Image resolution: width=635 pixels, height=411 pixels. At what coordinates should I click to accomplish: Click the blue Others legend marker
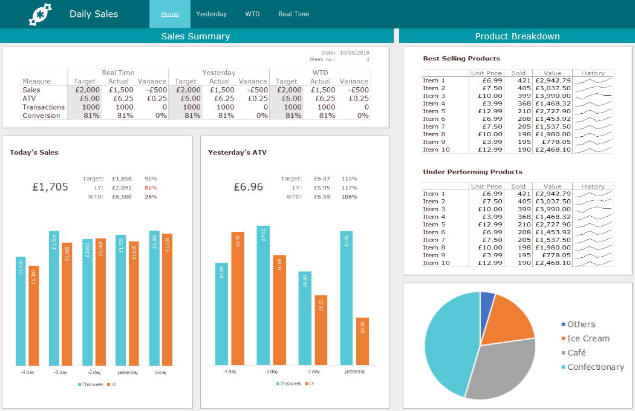564,325
